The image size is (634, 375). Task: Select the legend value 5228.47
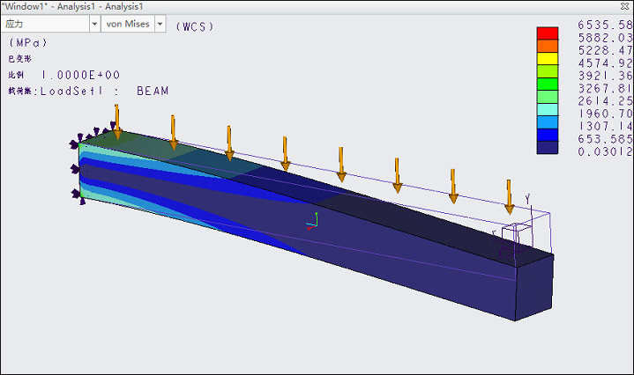point(605,50)
